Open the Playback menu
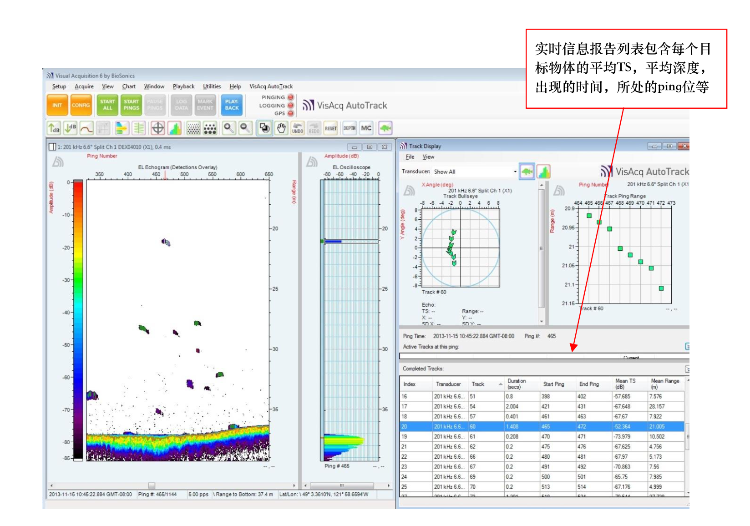Image resolution: width=750 pixels, height=526 pixels. [183, 86]
